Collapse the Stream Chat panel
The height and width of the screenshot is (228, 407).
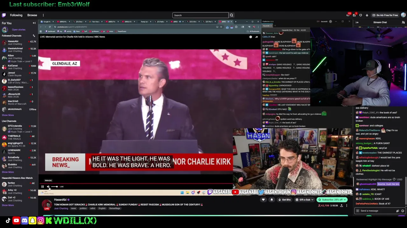(357, 22)
